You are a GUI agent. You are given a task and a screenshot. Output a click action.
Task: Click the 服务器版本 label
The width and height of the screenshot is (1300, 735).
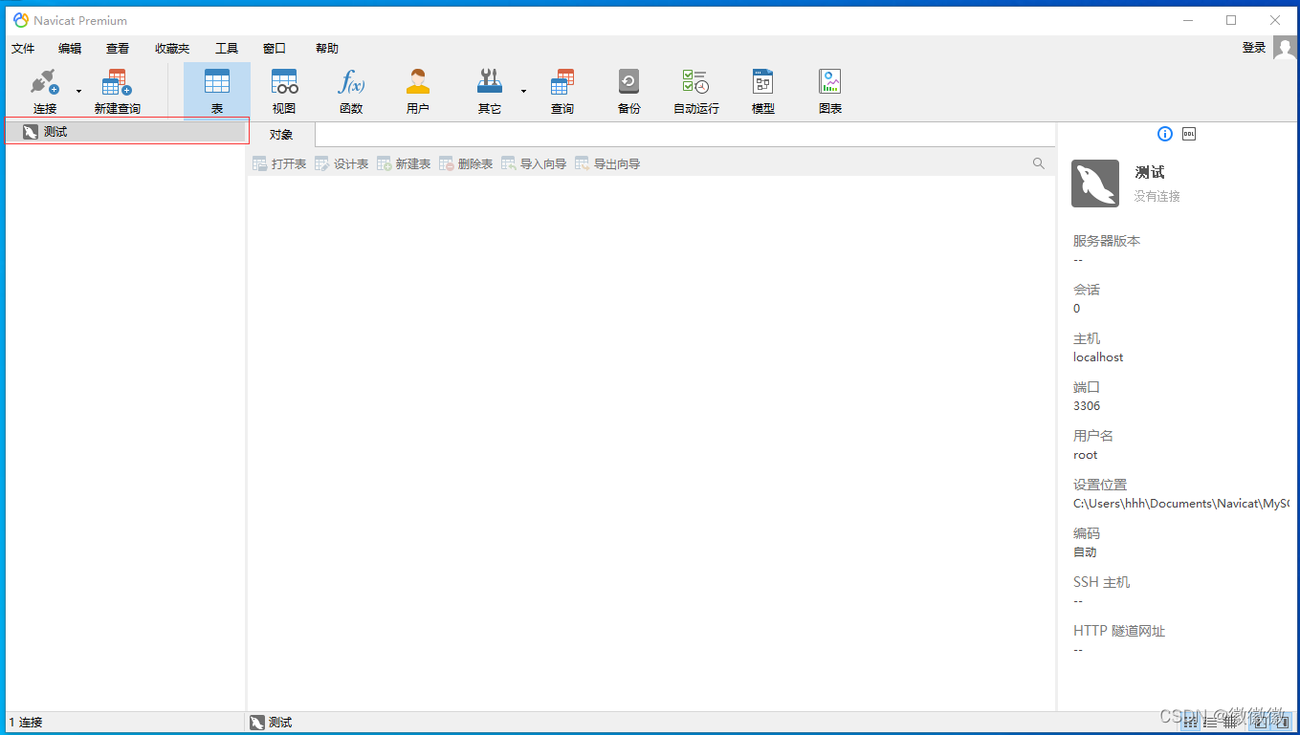[1107, 241]
